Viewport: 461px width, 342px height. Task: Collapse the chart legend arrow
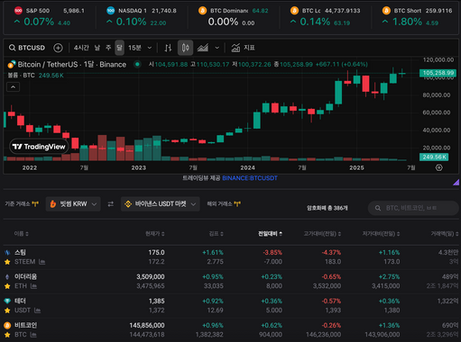click(13, 87)
